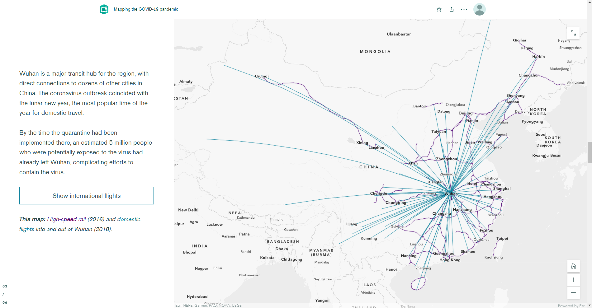Viewport: 592px width, 308px height.
Task: Click the Ulaanbaatar label on the map
Action: coord(399,34)
